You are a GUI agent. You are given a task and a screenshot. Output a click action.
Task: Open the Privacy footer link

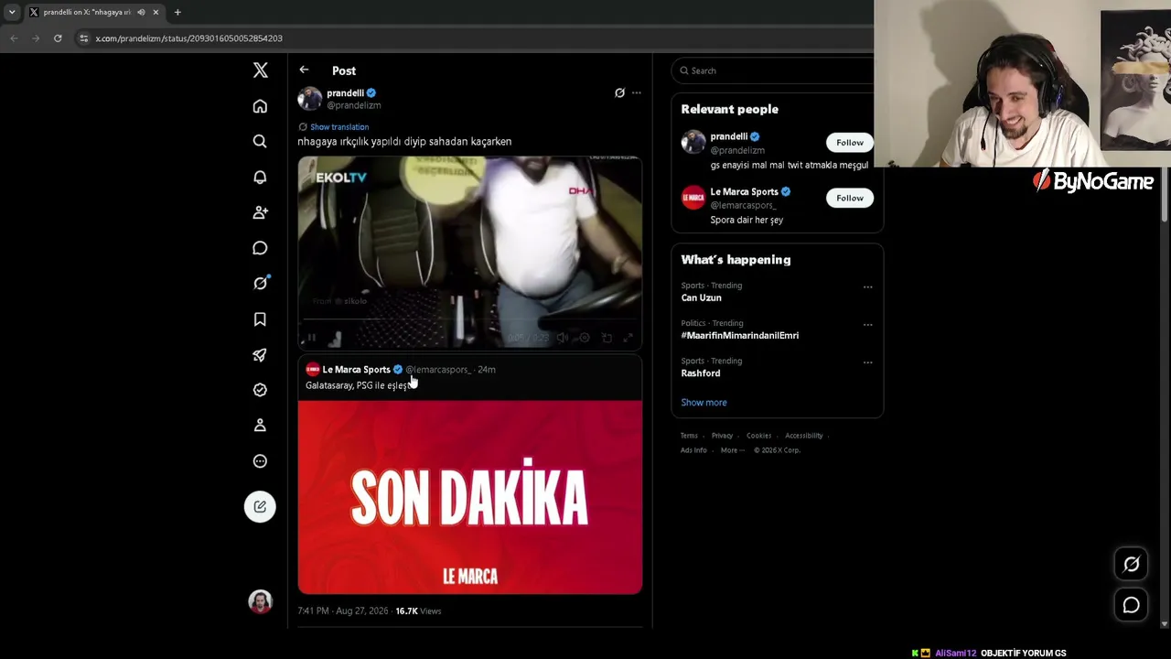722,436
